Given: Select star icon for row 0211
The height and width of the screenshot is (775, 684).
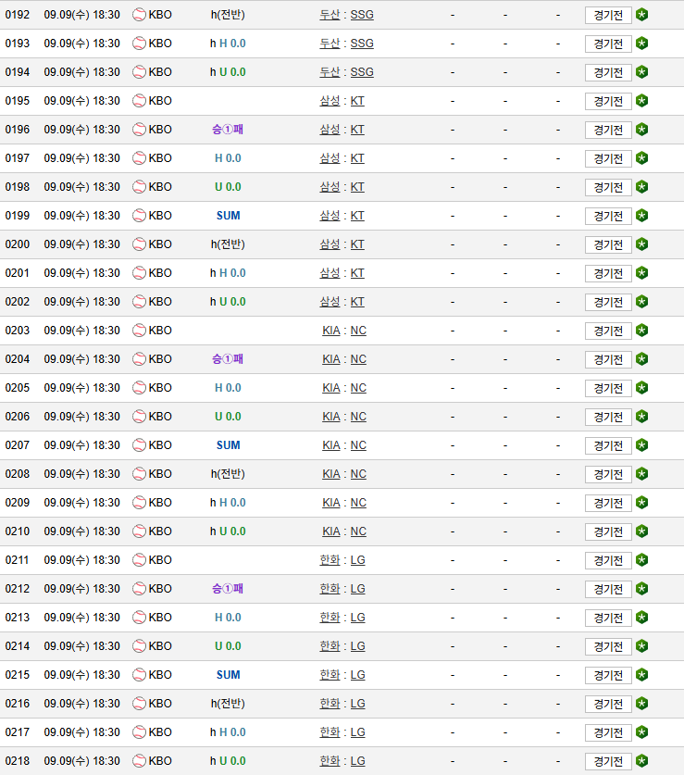Looking at the screenshot, I should click(x=641, y=560).
